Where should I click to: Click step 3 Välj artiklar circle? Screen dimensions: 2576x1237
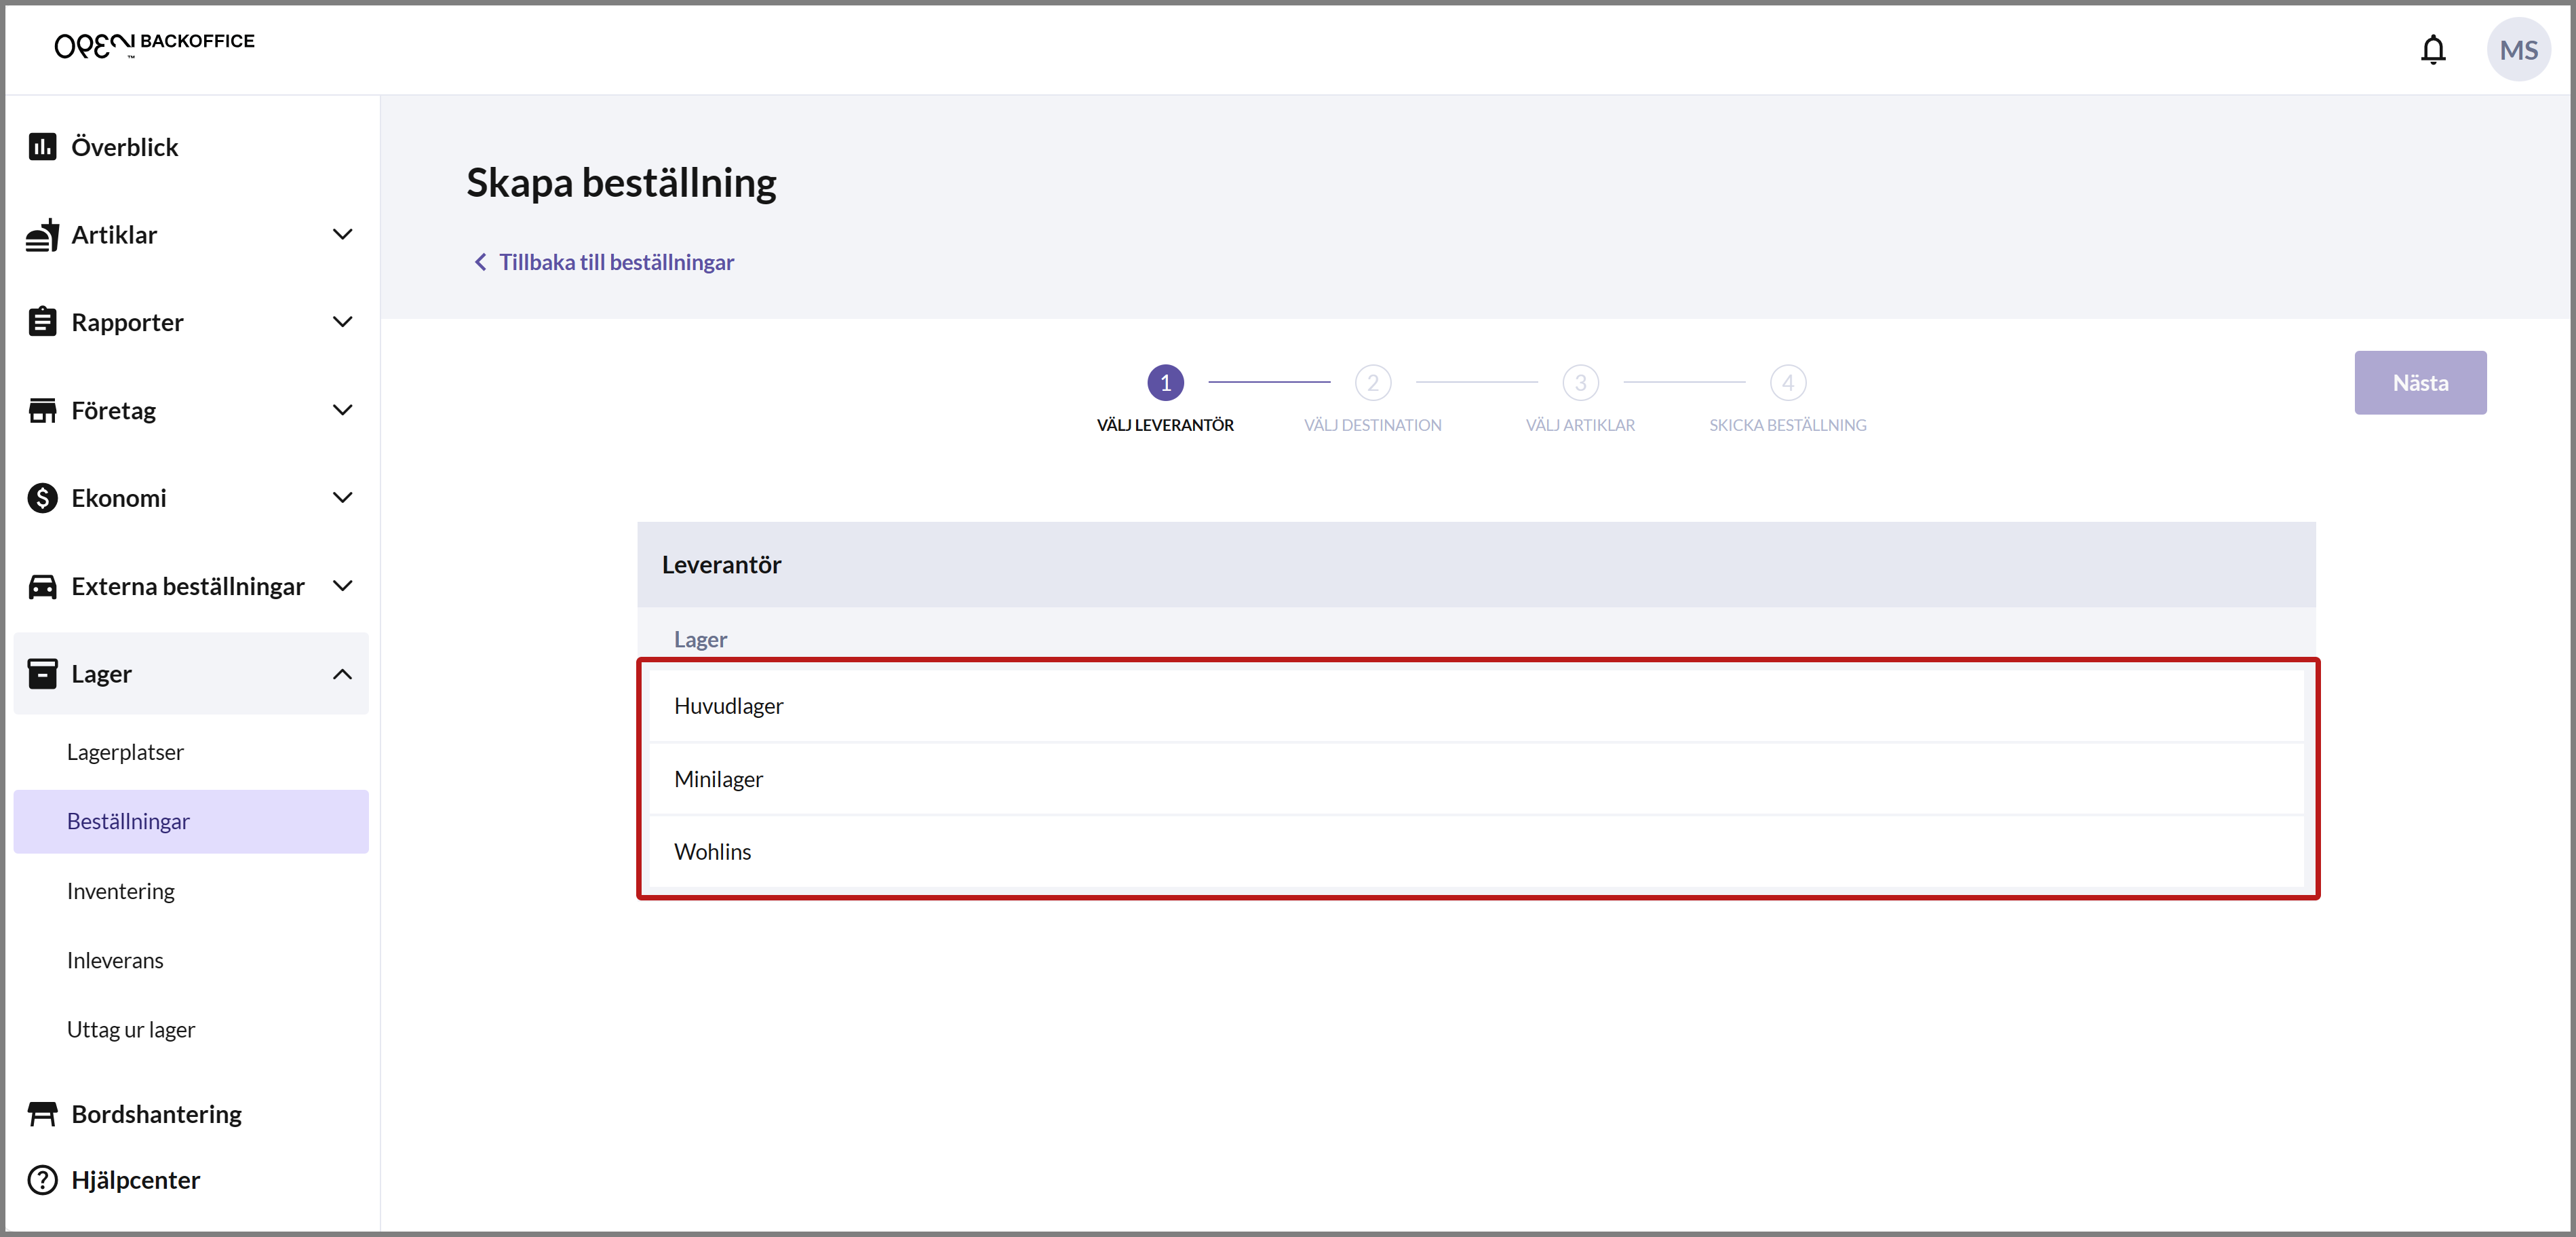pyautogui.click(x=1580, y=382)
